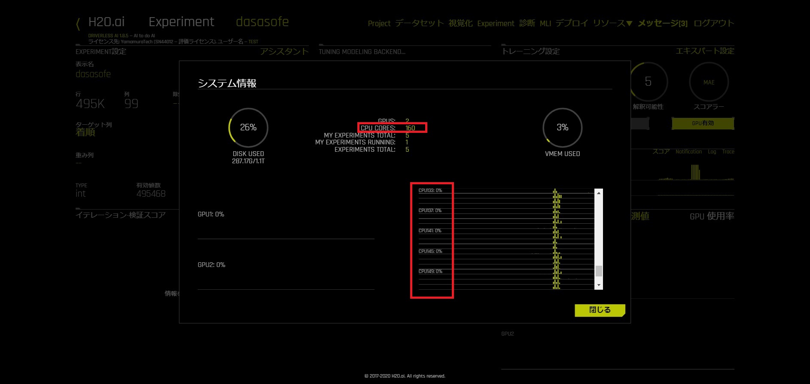Expand the リソース dropdown menu
This screenshot has width=810, height=384.
click(x=612, y=23)
